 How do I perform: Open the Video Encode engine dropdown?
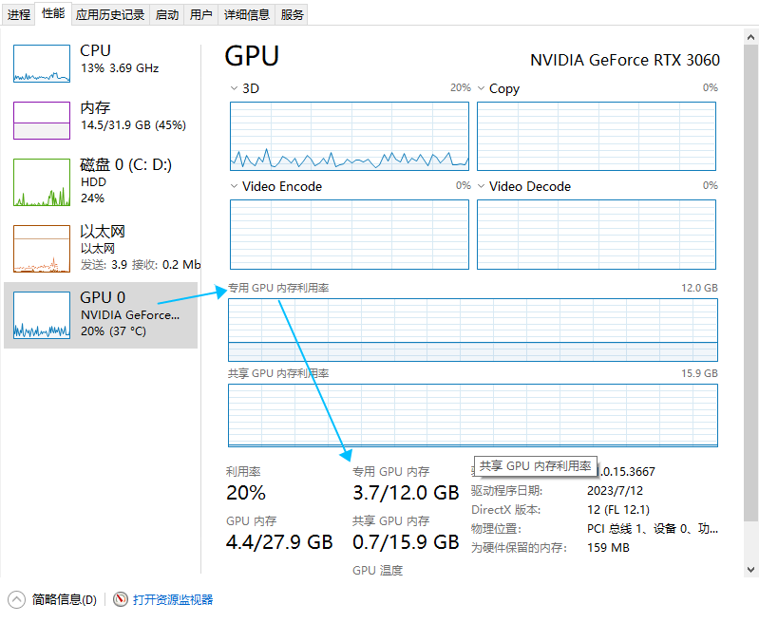coord(235,186)
